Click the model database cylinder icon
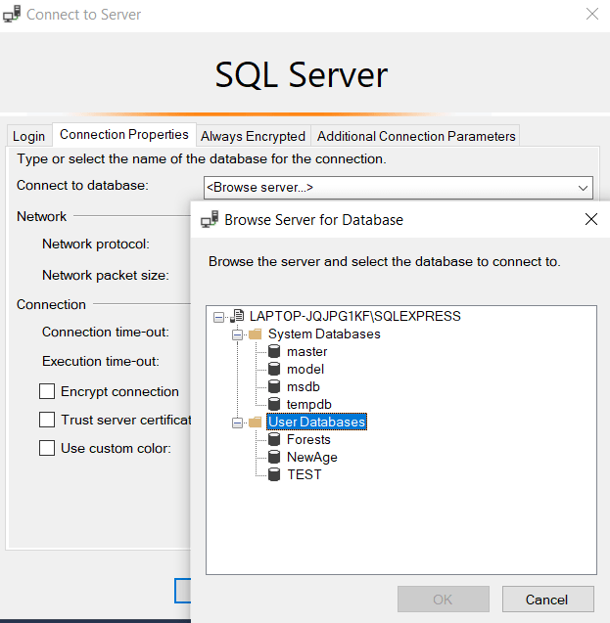610x623 pixels. (274, 370)
